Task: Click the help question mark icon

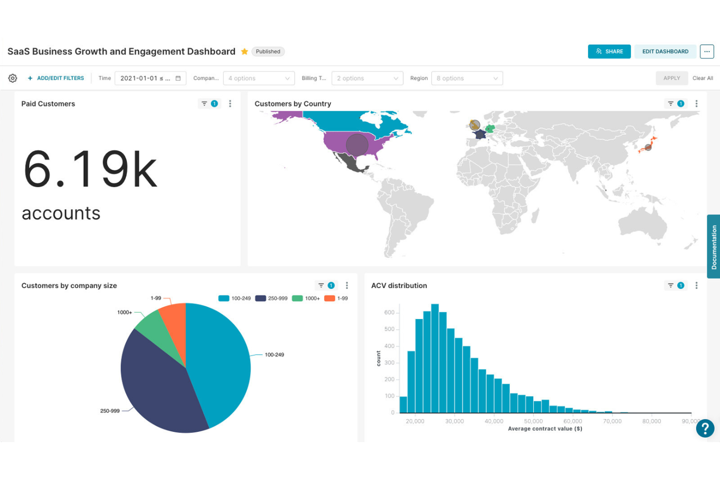Action: pos(705,428)
